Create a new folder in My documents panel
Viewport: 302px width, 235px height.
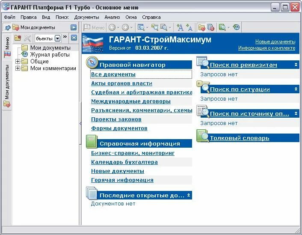pyautogui.click(x=18, y=38)
